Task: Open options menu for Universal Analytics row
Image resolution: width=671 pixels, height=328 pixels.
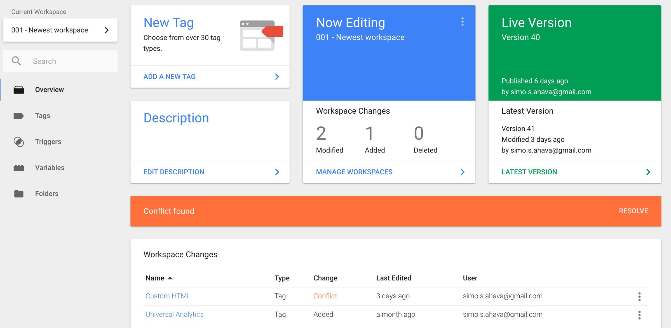Action: (x=639, y=315)
